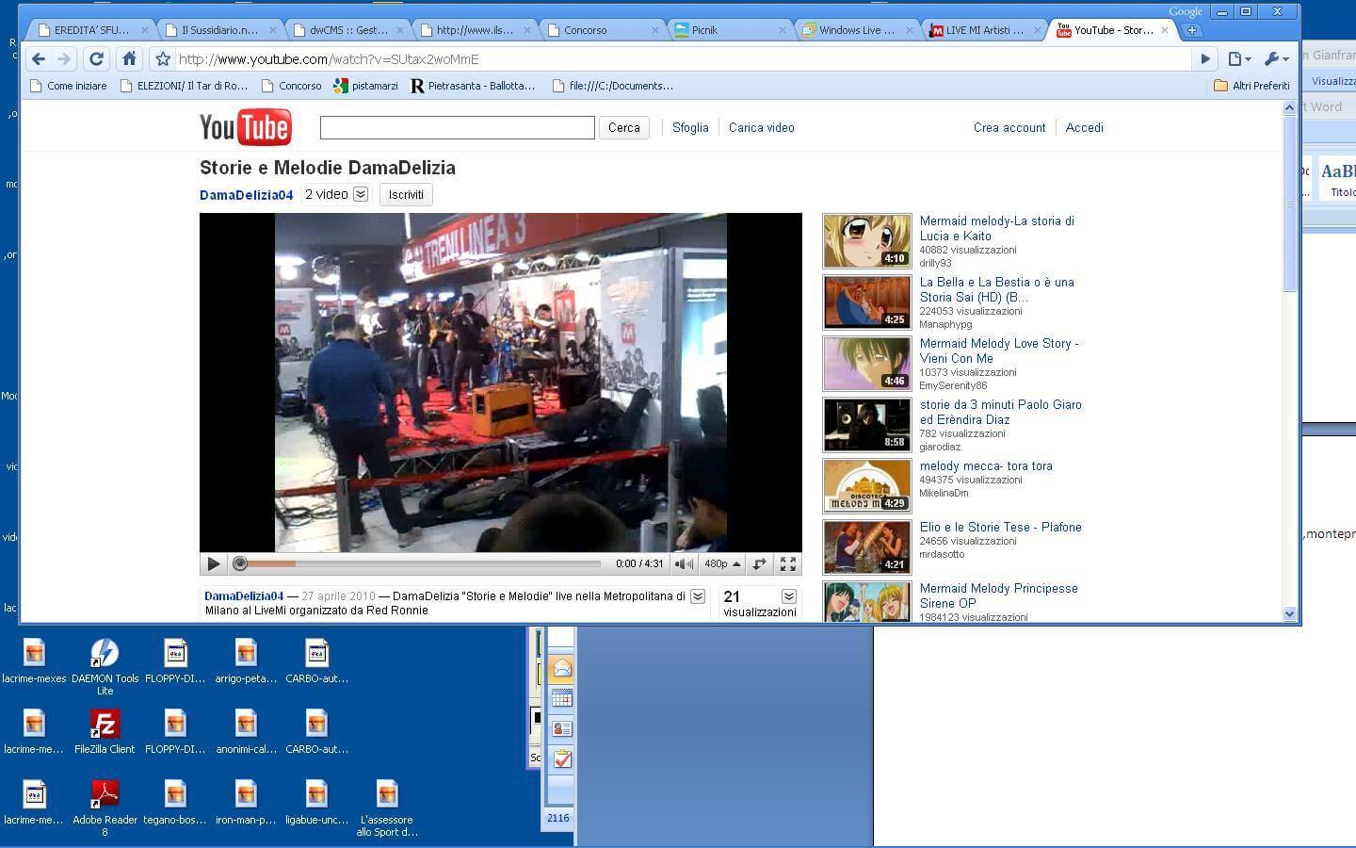Image resolution: width=1356 pixels, height=848 pixels.
Task: Select Adobe Reader 8 desktop icon
Action: (105, 807)
